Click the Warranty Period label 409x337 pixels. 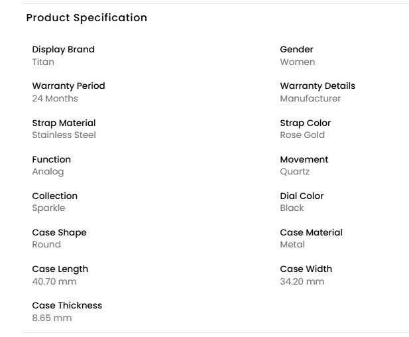[68, 86]
